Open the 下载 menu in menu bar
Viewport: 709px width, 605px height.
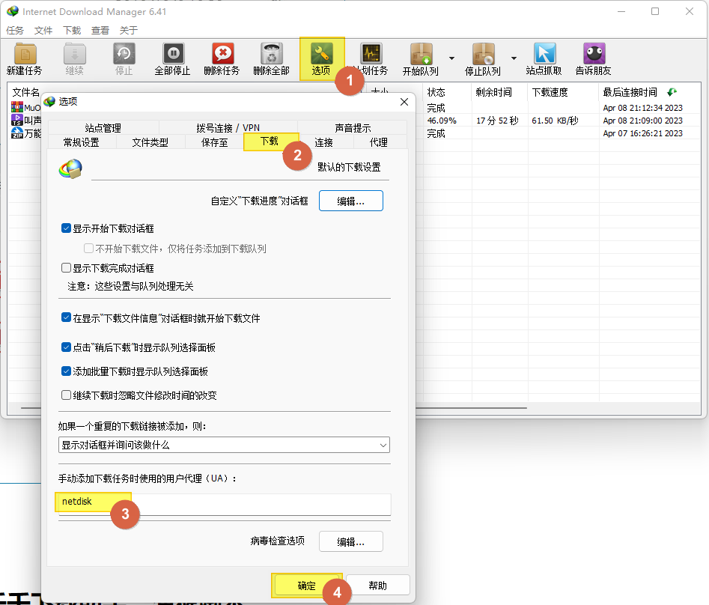pyautogui.click(x=72, y=31)
